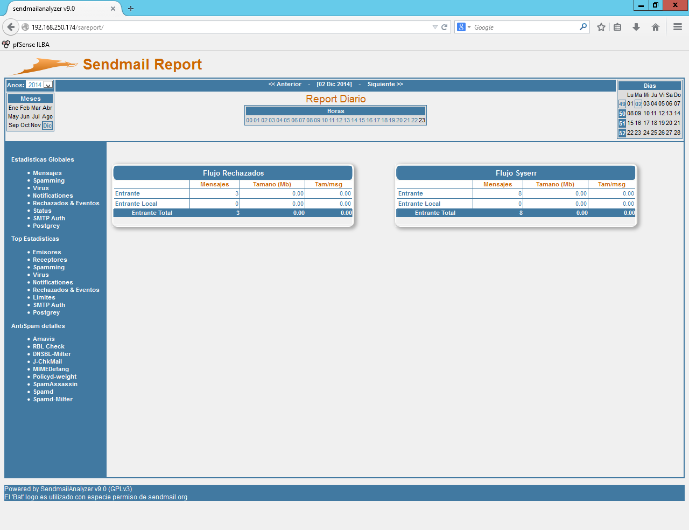Select hour 00 in Horas

point(249,120)
